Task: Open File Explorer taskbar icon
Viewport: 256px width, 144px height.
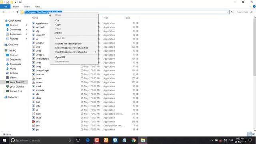Action: [x=143, y=140]
